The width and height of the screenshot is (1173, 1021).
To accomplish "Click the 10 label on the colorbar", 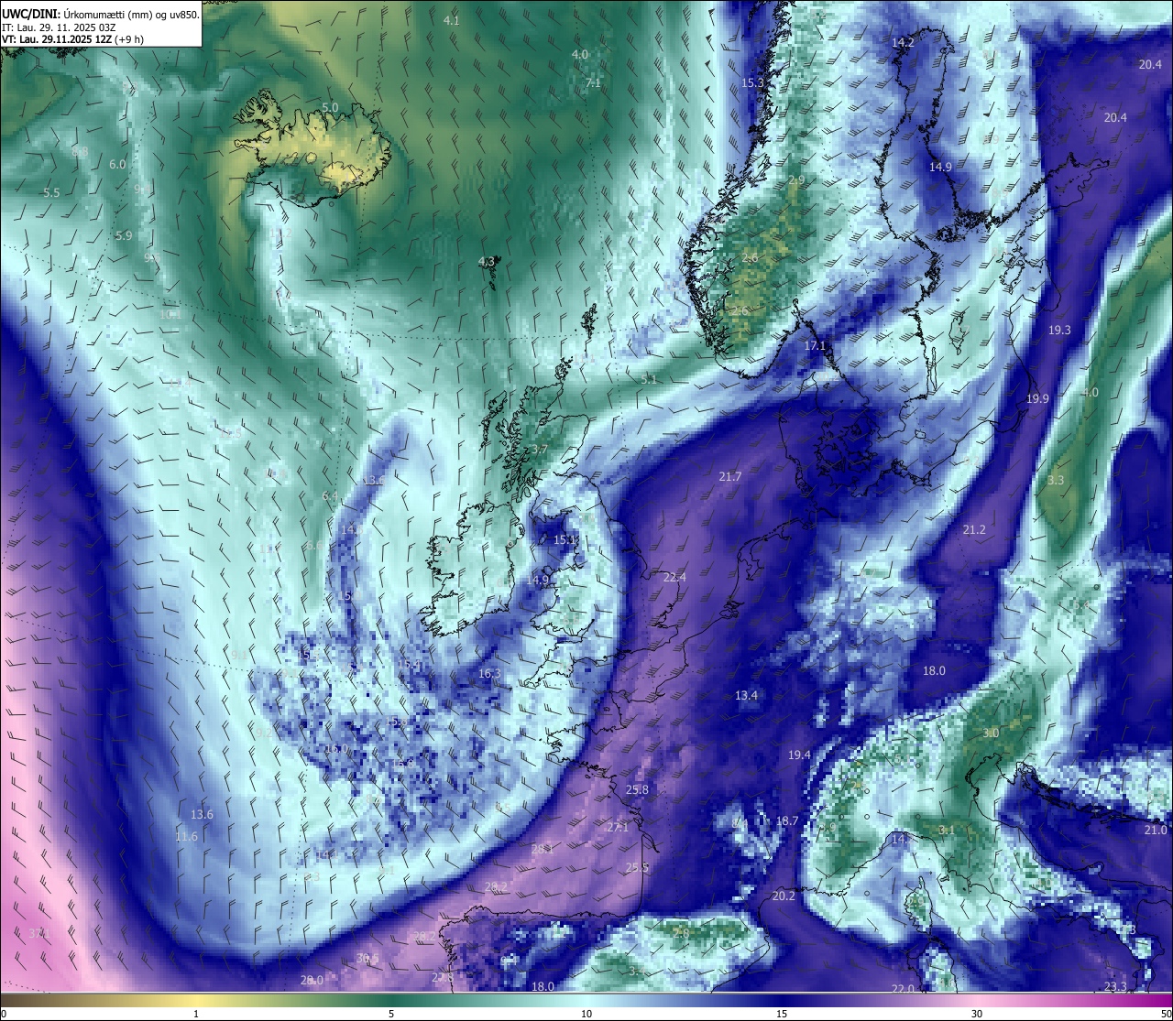I will (586, 1014).
